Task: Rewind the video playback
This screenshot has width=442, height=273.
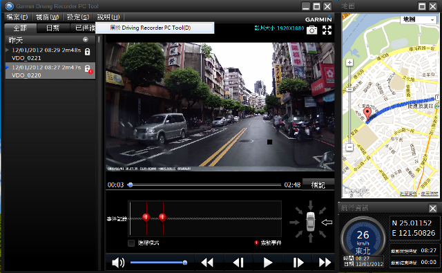Action: 207,263
